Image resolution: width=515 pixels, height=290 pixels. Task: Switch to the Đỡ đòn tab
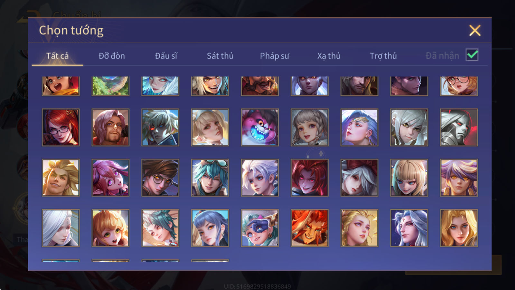[112, 56]
